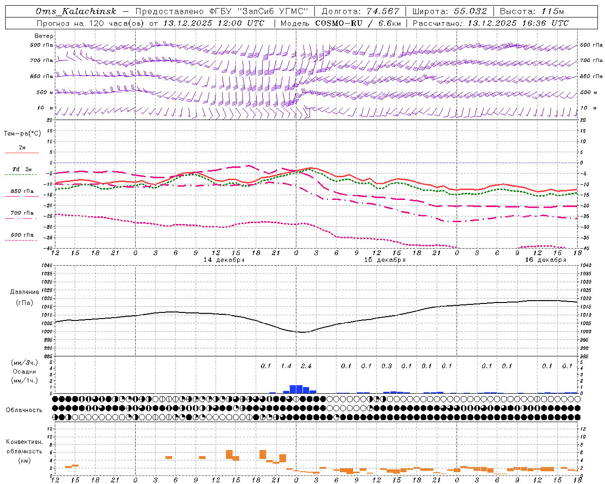Click the 1.4 precipitation amount
Screen dimensions: 605x484
point(286,366)
